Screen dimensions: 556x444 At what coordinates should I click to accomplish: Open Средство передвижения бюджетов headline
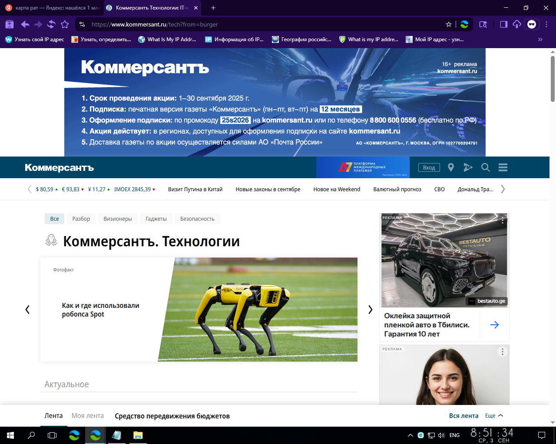(172, 416)
